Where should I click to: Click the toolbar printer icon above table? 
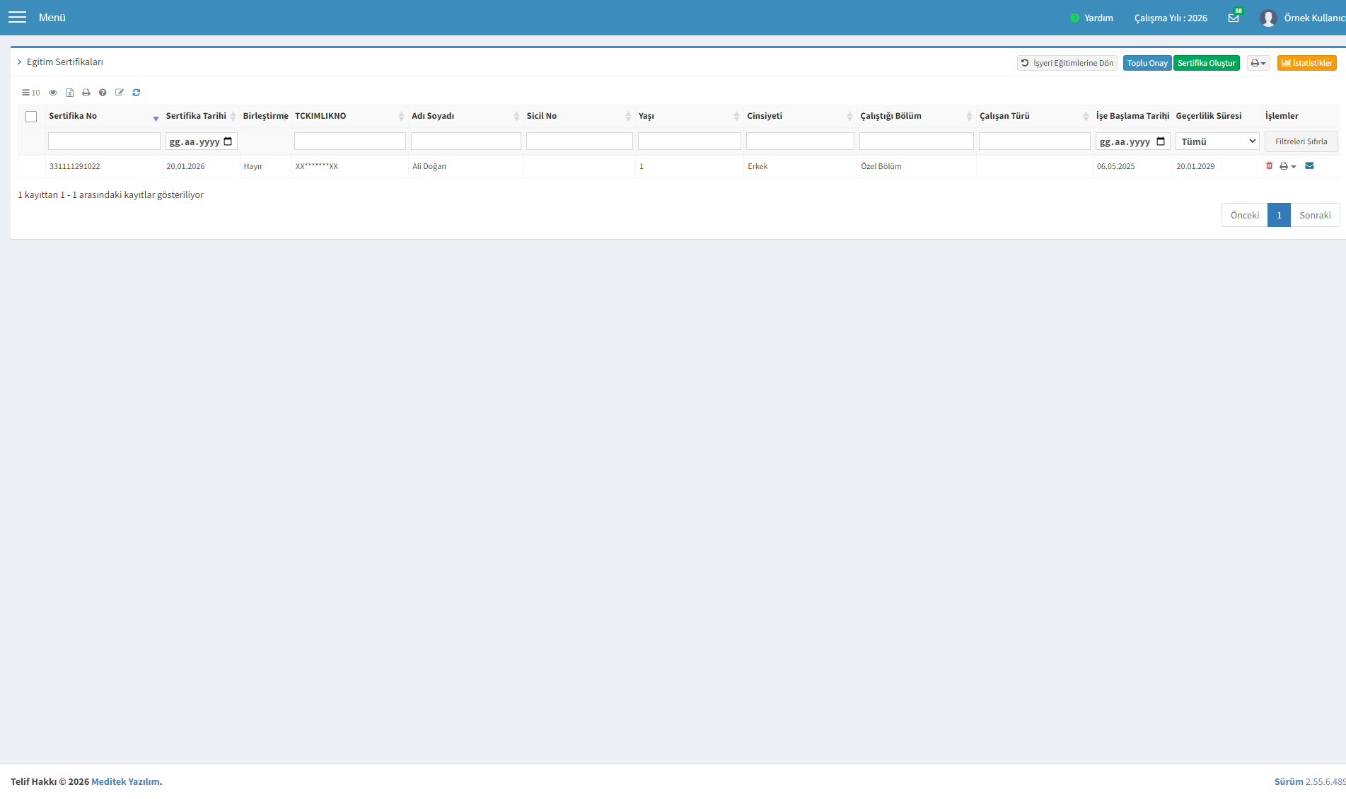[86, 93]
